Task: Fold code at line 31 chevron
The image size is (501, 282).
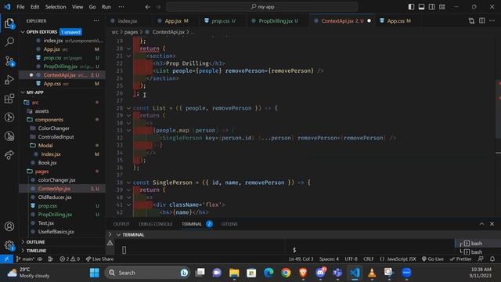Action: pos(128,131)
